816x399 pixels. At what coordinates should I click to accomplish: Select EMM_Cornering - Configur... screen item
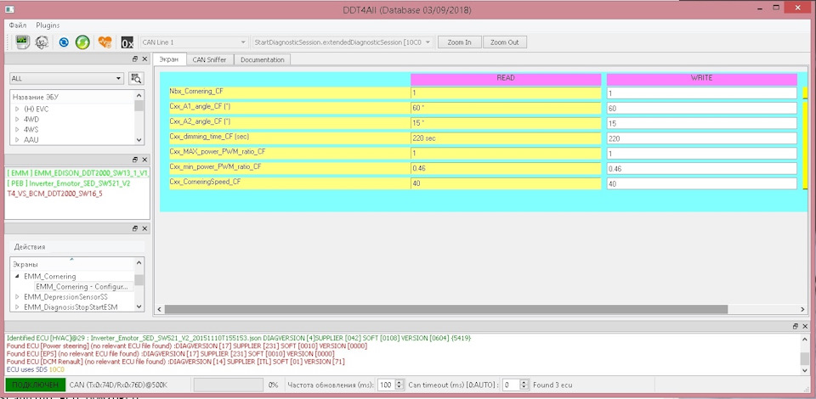[x=82, y=287]
